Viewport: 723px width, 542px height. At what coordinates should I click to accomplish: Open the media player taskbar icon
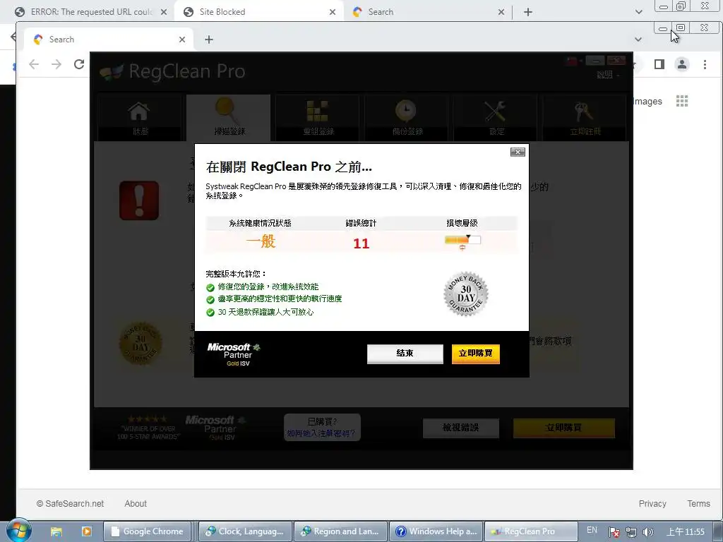86,531
